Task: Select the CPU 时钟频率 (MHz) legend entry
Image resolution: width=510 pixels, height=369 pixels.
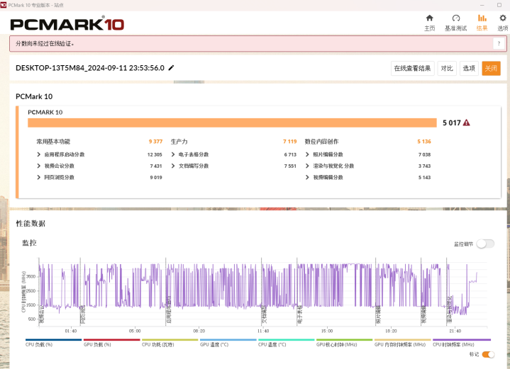Action: pyautogui.click(x=462, y=343)
